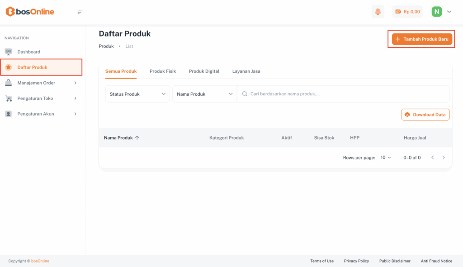Open the Nama Produk filter dropdown
This screenshot has width=463, height=267.
[x=204, y=94]
